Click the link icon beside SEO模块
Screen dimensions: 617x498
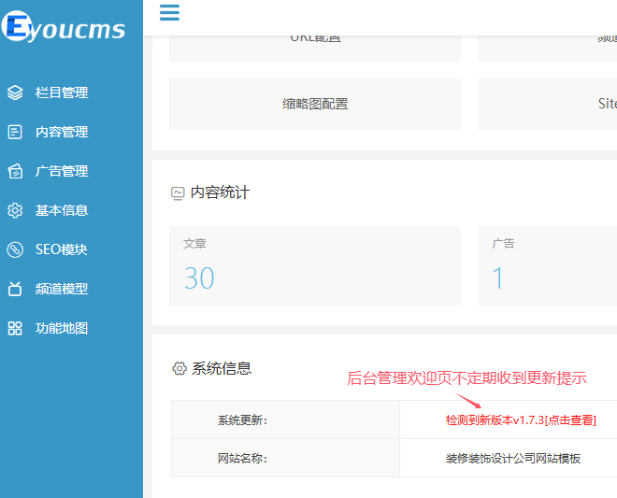coord(15,249)
